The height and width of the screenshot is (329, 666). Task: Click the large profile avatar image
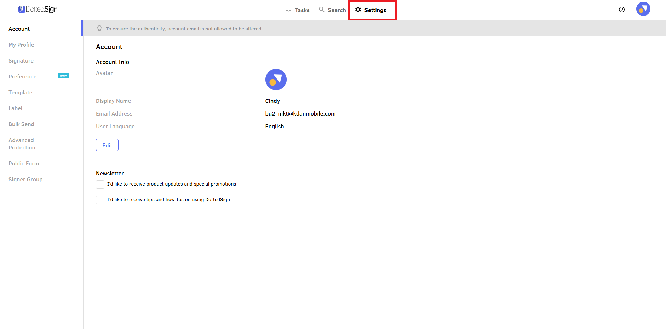pyautogui.click(x=276, y=80)
